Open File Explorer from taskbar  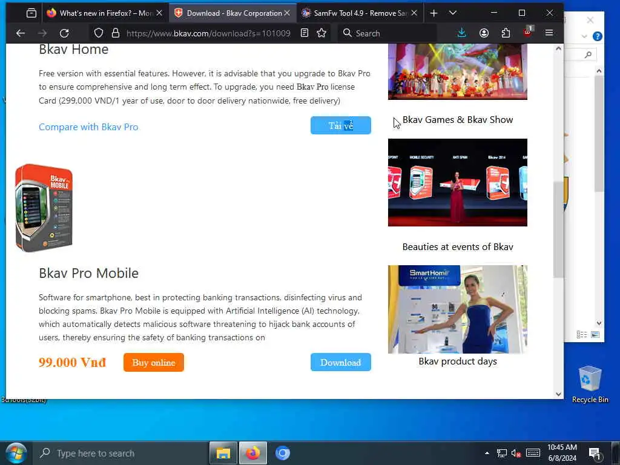coord(223,453)
